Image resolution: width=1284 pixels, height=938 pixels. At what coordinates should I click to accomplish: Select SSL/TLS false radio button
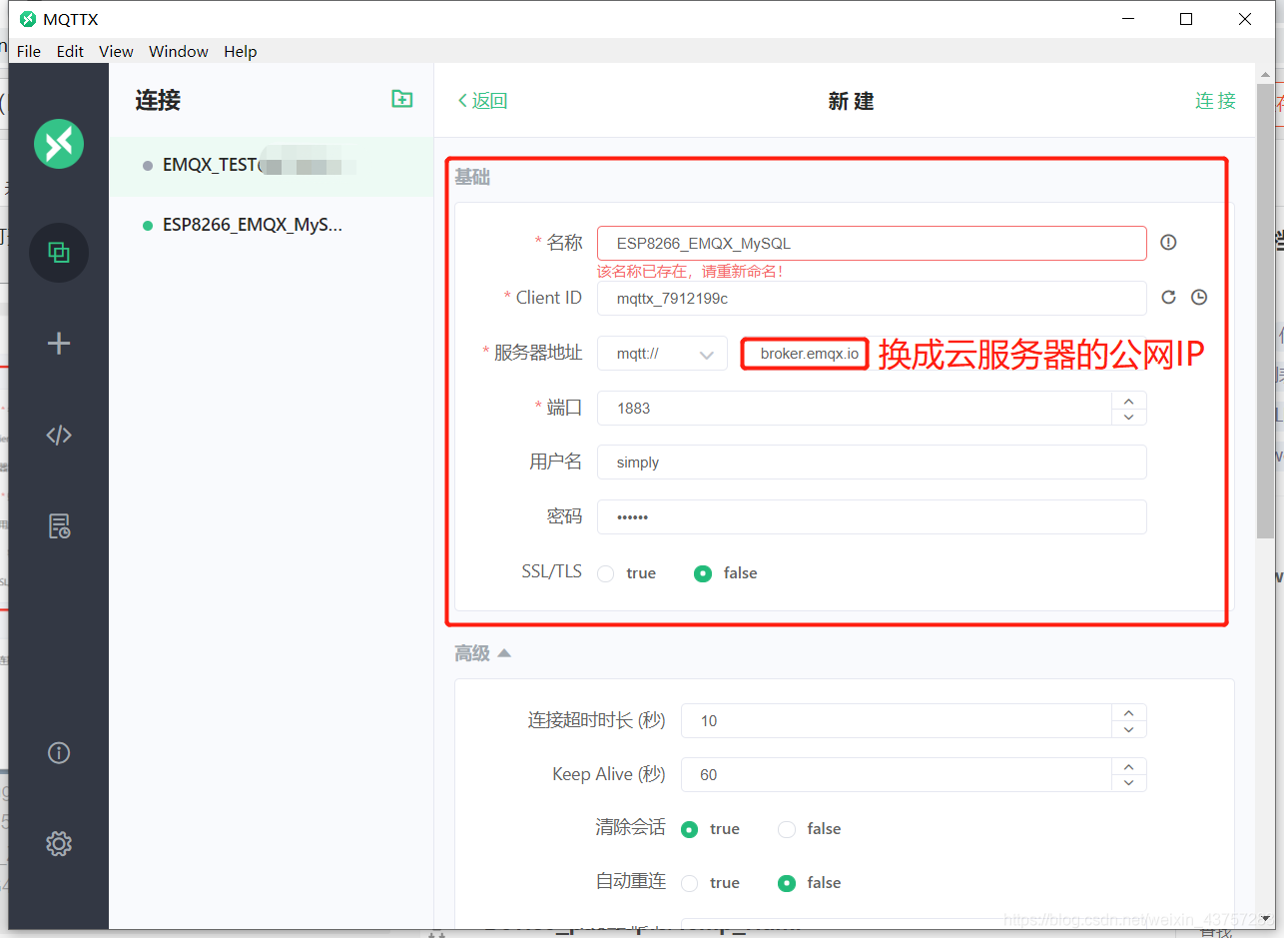[x=703, y=573]
